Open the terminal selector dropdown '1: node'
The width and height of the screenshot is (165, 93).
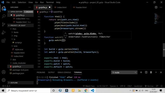coord(124,72)
